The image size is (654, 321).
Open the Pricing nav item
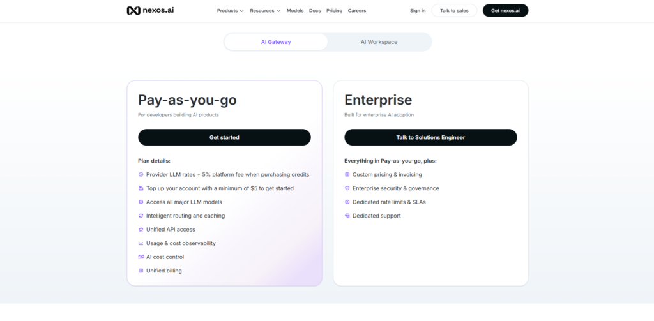pos(335,11)
